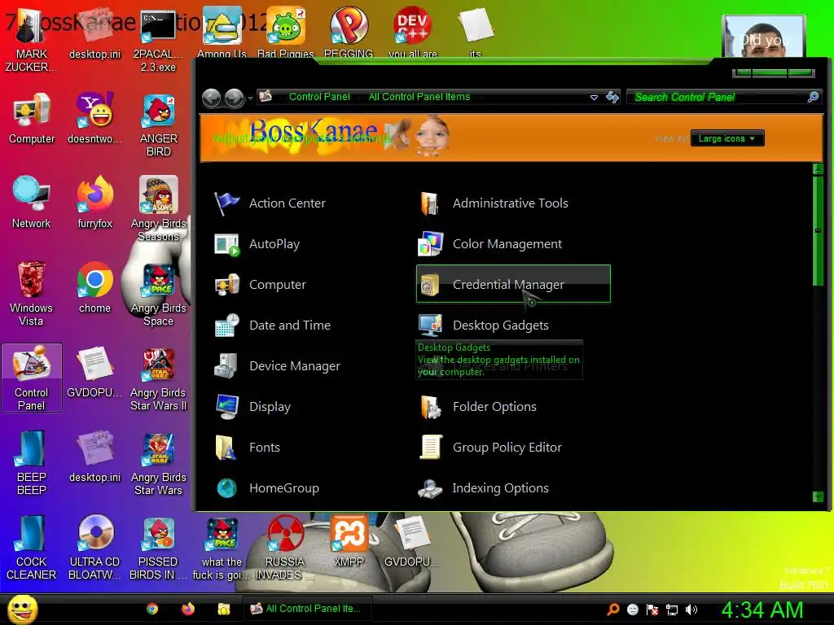Click the Device Manager label text
Screen dimensions: 834x625
(x=295, y=366)
